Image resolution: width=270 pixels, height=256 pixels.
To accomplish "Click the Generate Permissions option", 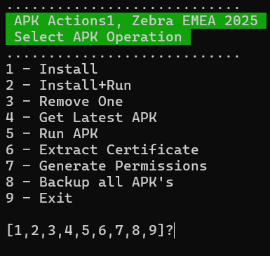I will 107,166.
